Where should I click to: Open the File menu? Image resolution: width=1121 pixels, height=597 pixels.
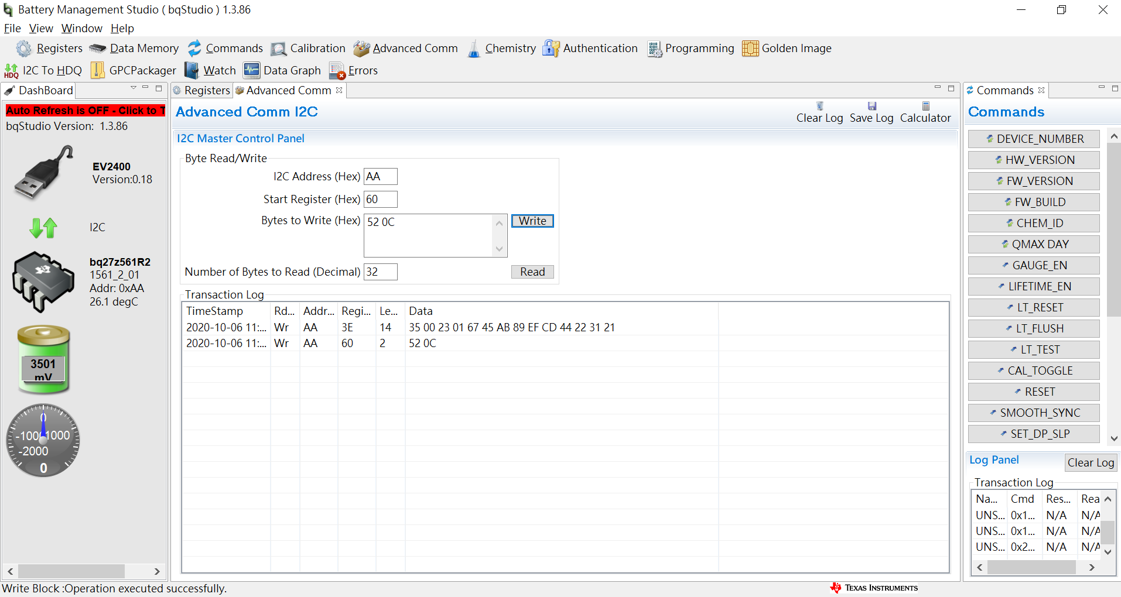(x=12, y=28)
